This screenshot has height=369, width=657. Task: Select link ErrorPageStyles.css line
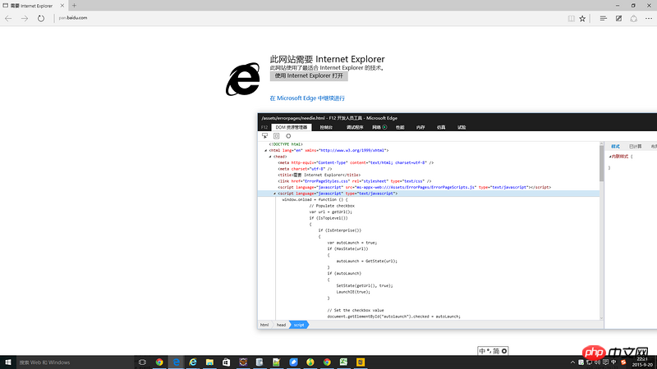tap(355, 181)
